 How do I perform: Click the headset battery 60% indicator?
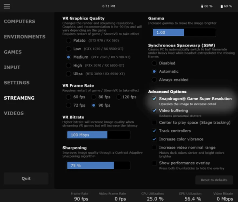pyautogui.click(x=207, y=6)
